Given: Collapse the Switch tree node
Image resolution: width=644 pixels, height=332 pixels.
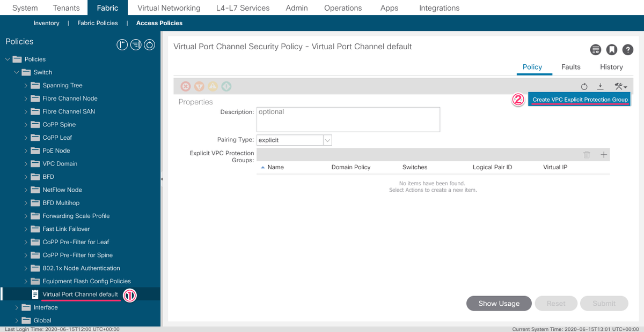Looking at the screenshot, I should 17,72.
